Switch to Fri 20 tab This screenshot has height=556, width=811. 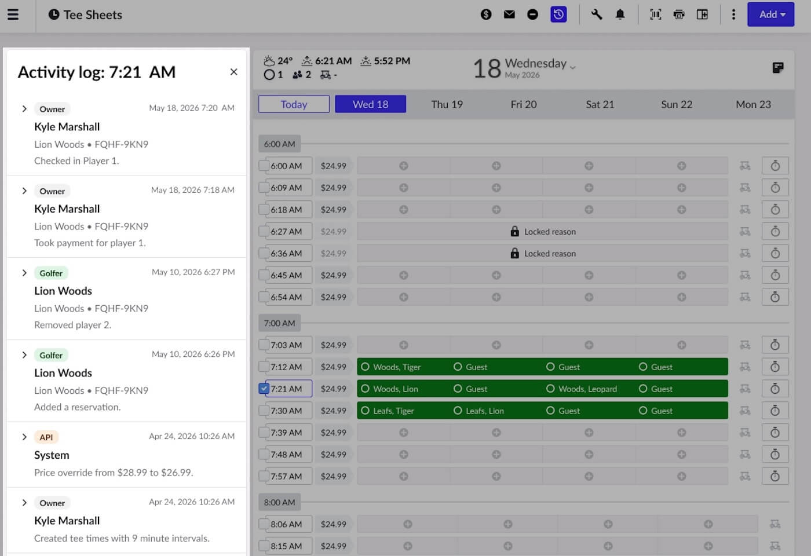(x=524, y=104)
